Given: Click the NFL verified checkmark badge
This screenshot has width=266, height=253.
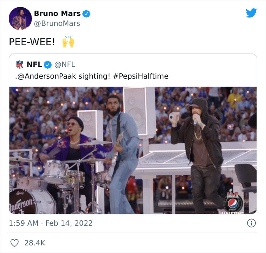Looking at the screenshot, I should pyautogui.click(x=47, y=64).
